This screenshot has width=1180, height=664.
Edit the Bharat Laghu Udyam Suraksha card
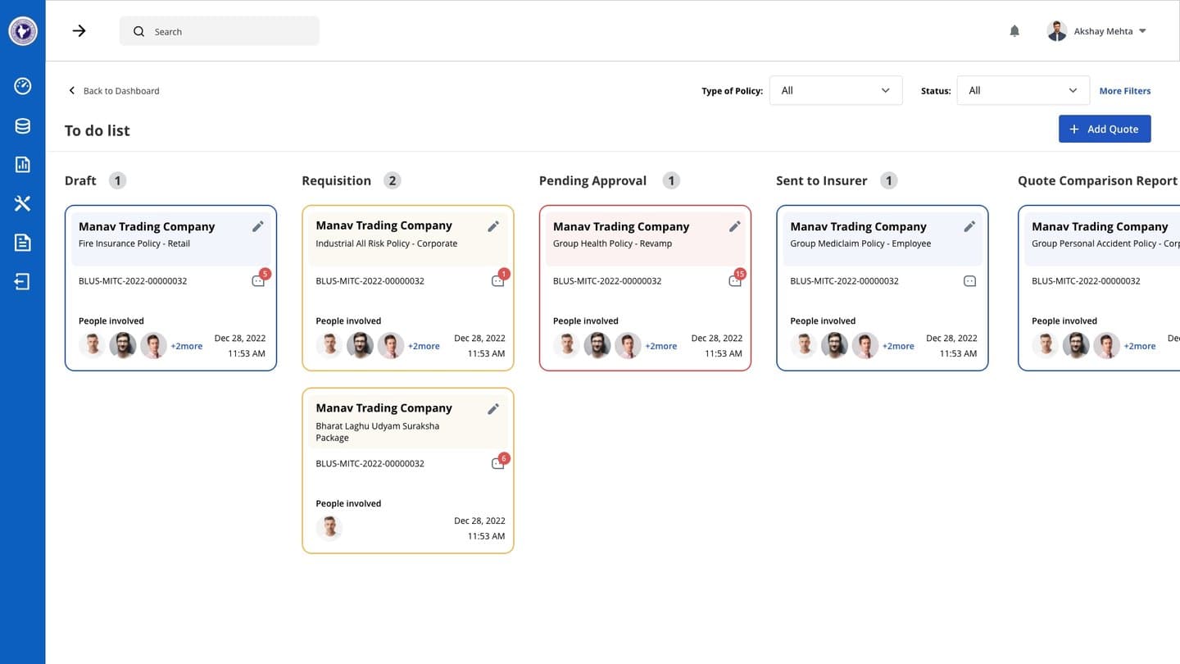(x=493, y=408)
